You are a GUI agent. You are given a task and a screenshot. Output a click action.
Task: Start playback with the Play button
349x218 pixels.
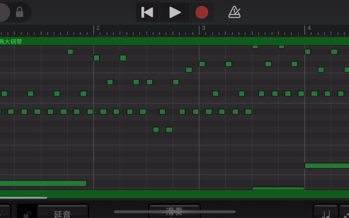click(x=175, y=12)
